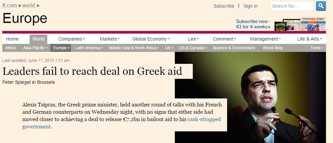This screenshot has height=143, width=333.
Task: Click the Sign in link
Action: point(250,6)
